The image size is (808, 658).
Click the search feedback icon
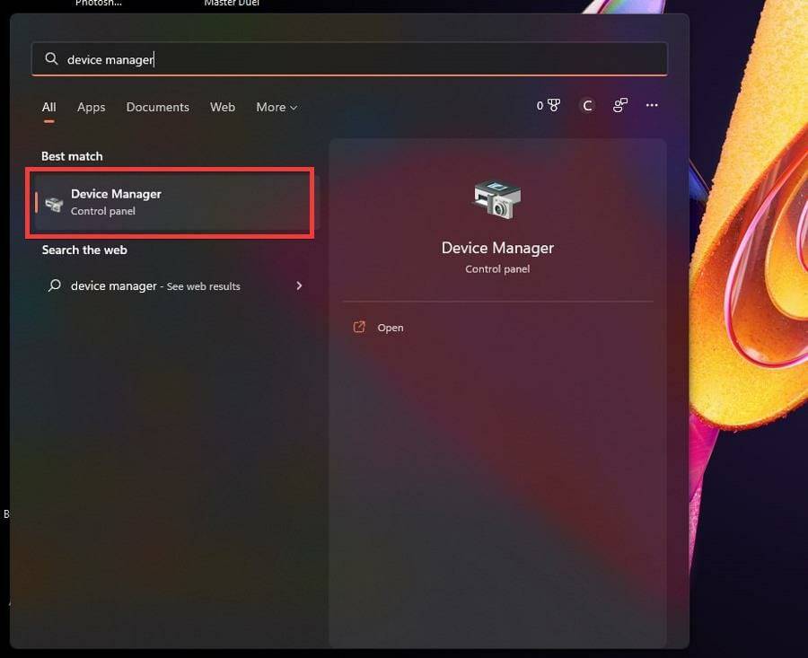(619, 105)
